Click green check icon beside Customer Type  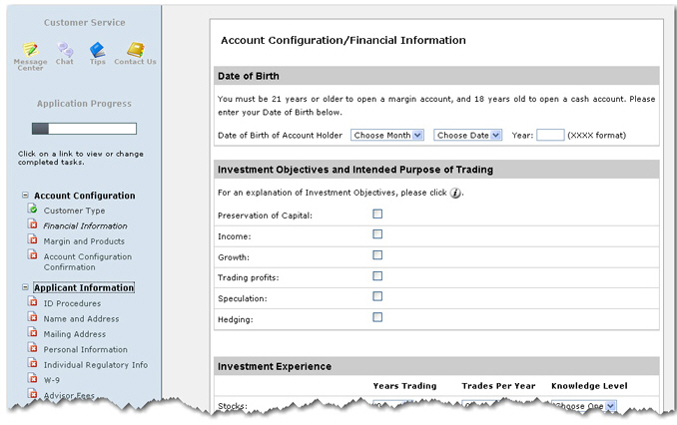click(32, 210)
